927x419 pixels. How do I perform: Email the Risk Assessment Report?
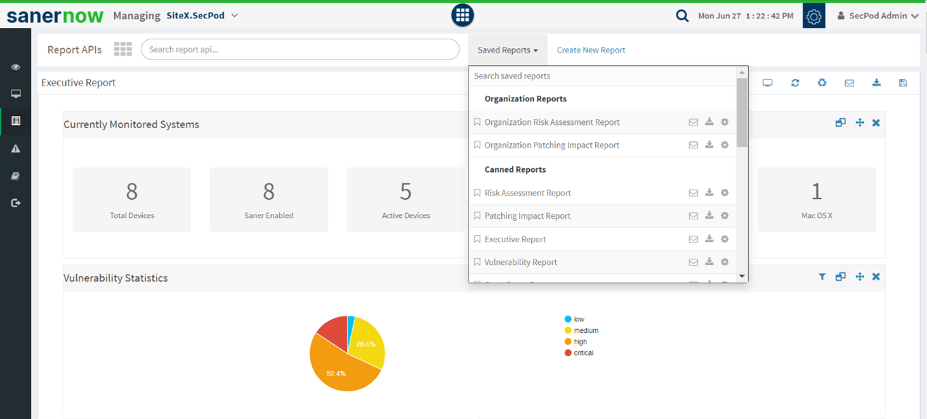pos(693,193)
